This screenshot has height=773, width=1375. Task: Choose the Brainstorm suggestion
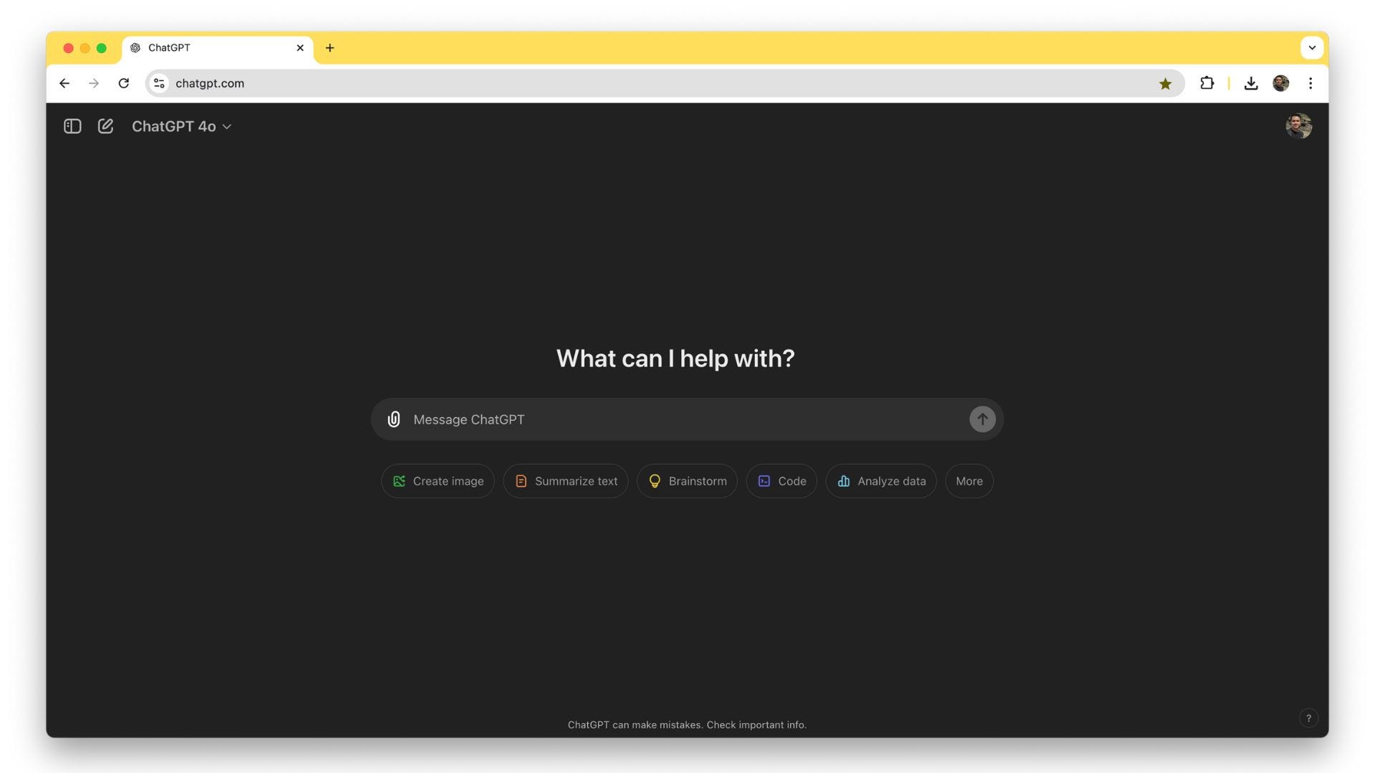pyautogui.click(x=687, y=482)
